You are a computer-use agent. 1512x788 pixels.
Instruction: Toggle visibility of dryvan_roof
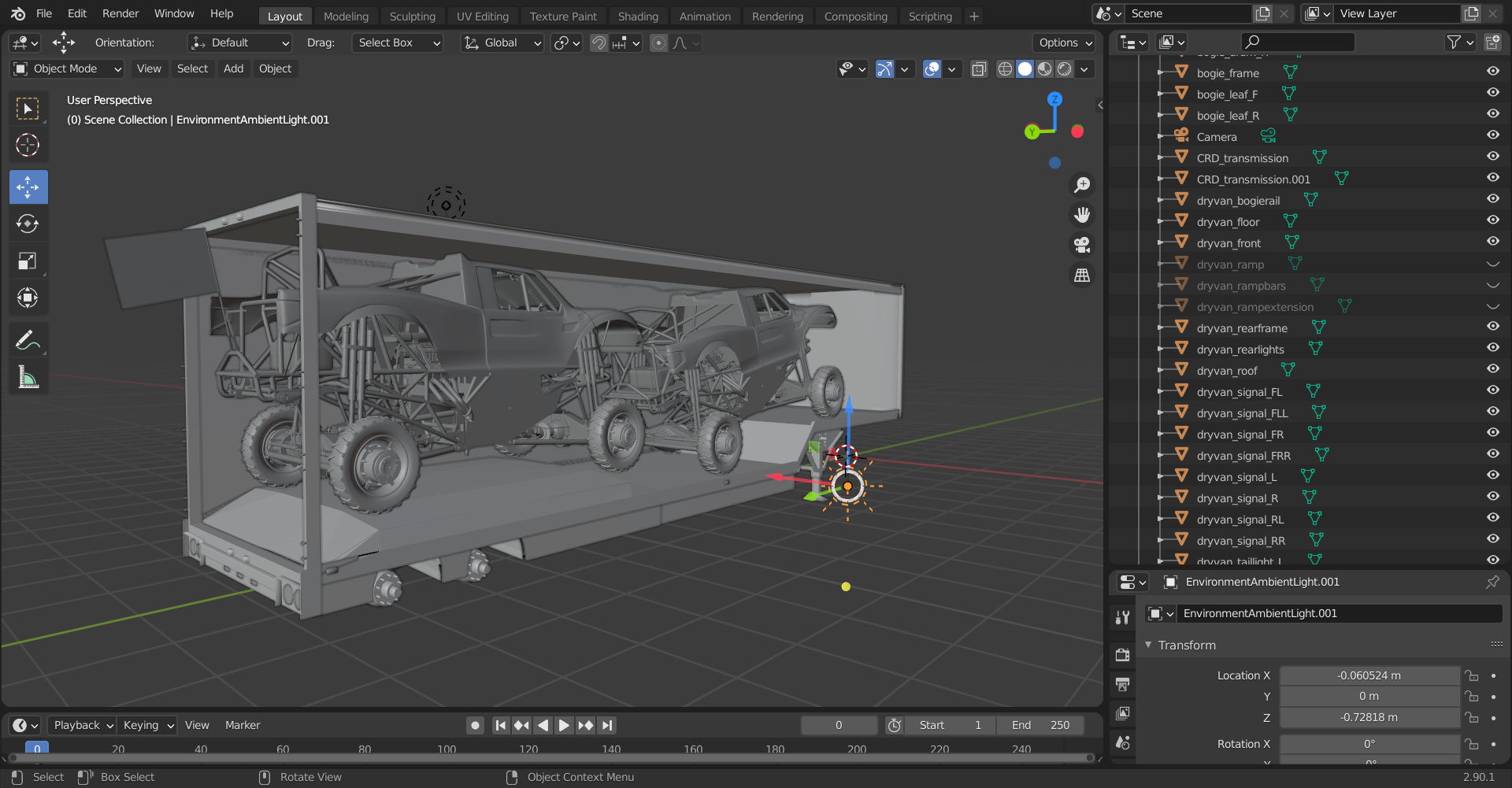pyautogui.click(x=1492, y=369)
